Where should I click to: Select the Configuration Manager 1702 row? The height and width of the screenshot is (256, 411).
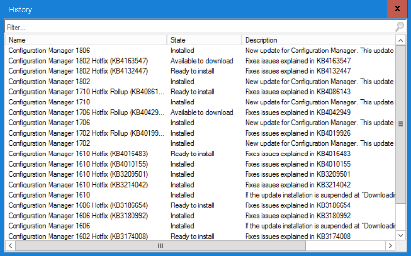[x=200, y=143]
